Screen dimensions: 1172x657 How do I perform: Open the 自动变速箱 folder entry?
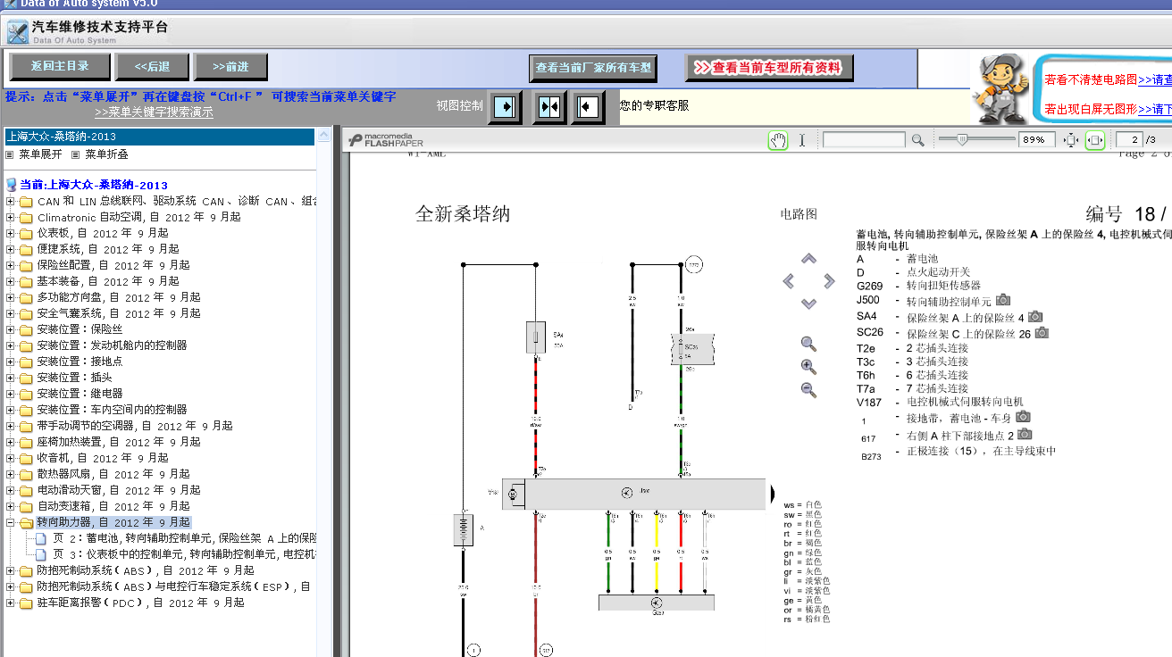pos(113,506)
